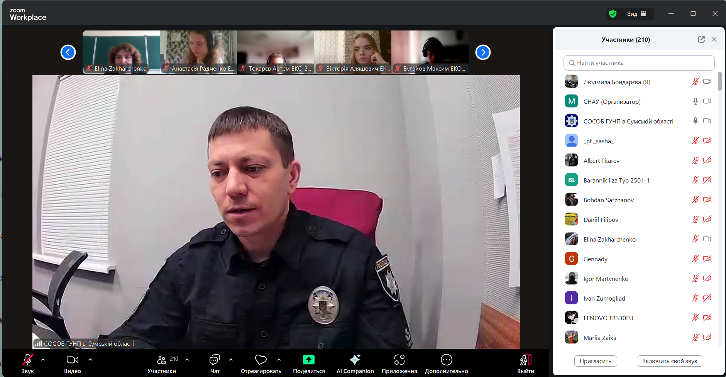Open the More options ellipsis
The width and height of the screenshot is (726, 377).
click(446, 360)
